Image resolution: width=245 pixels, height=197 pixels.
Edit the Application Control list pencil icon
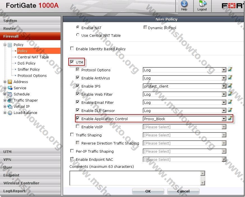click(230, 118)
